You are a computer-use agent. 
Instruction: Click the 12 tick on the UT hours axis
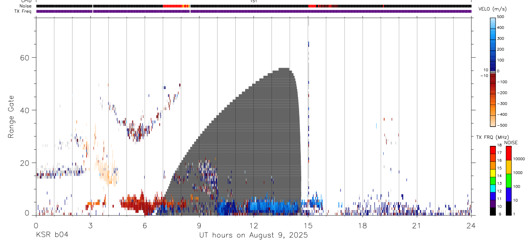pos(253,225)
